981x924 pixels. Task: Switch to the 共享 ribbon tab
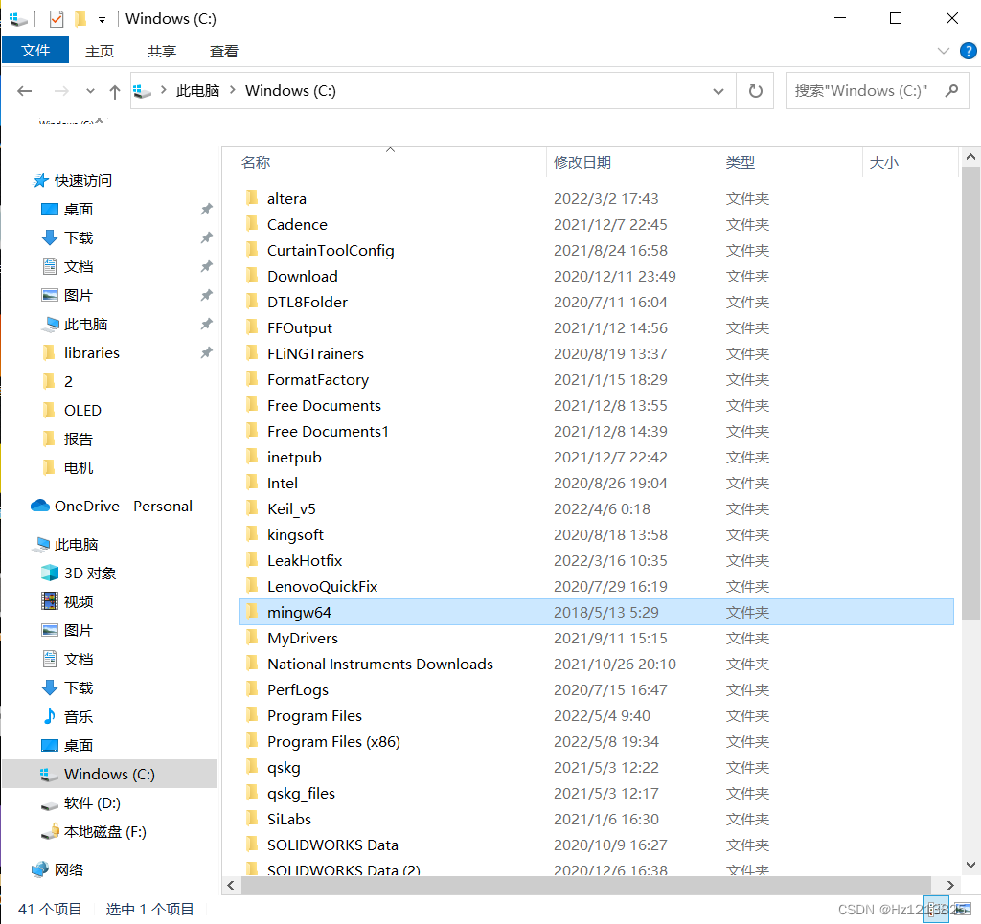161,52
